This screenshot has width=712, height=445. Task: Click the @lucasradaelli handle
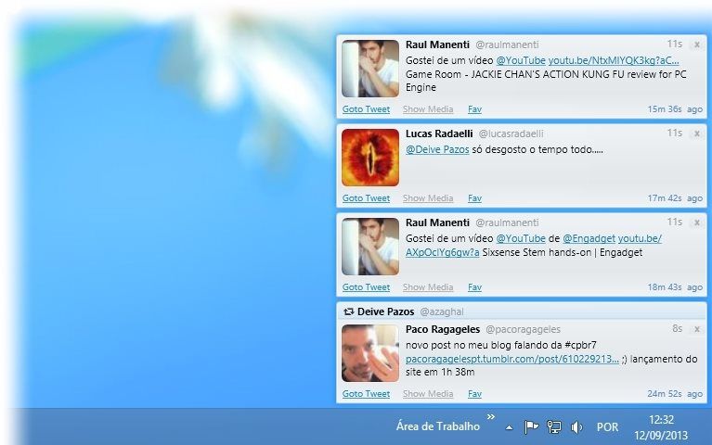pyautogui.click(x=511, y=133)
